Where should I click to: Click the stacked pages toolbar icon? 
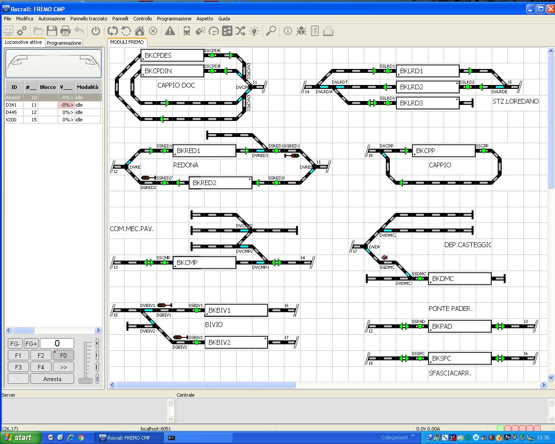tap(328, 31)
